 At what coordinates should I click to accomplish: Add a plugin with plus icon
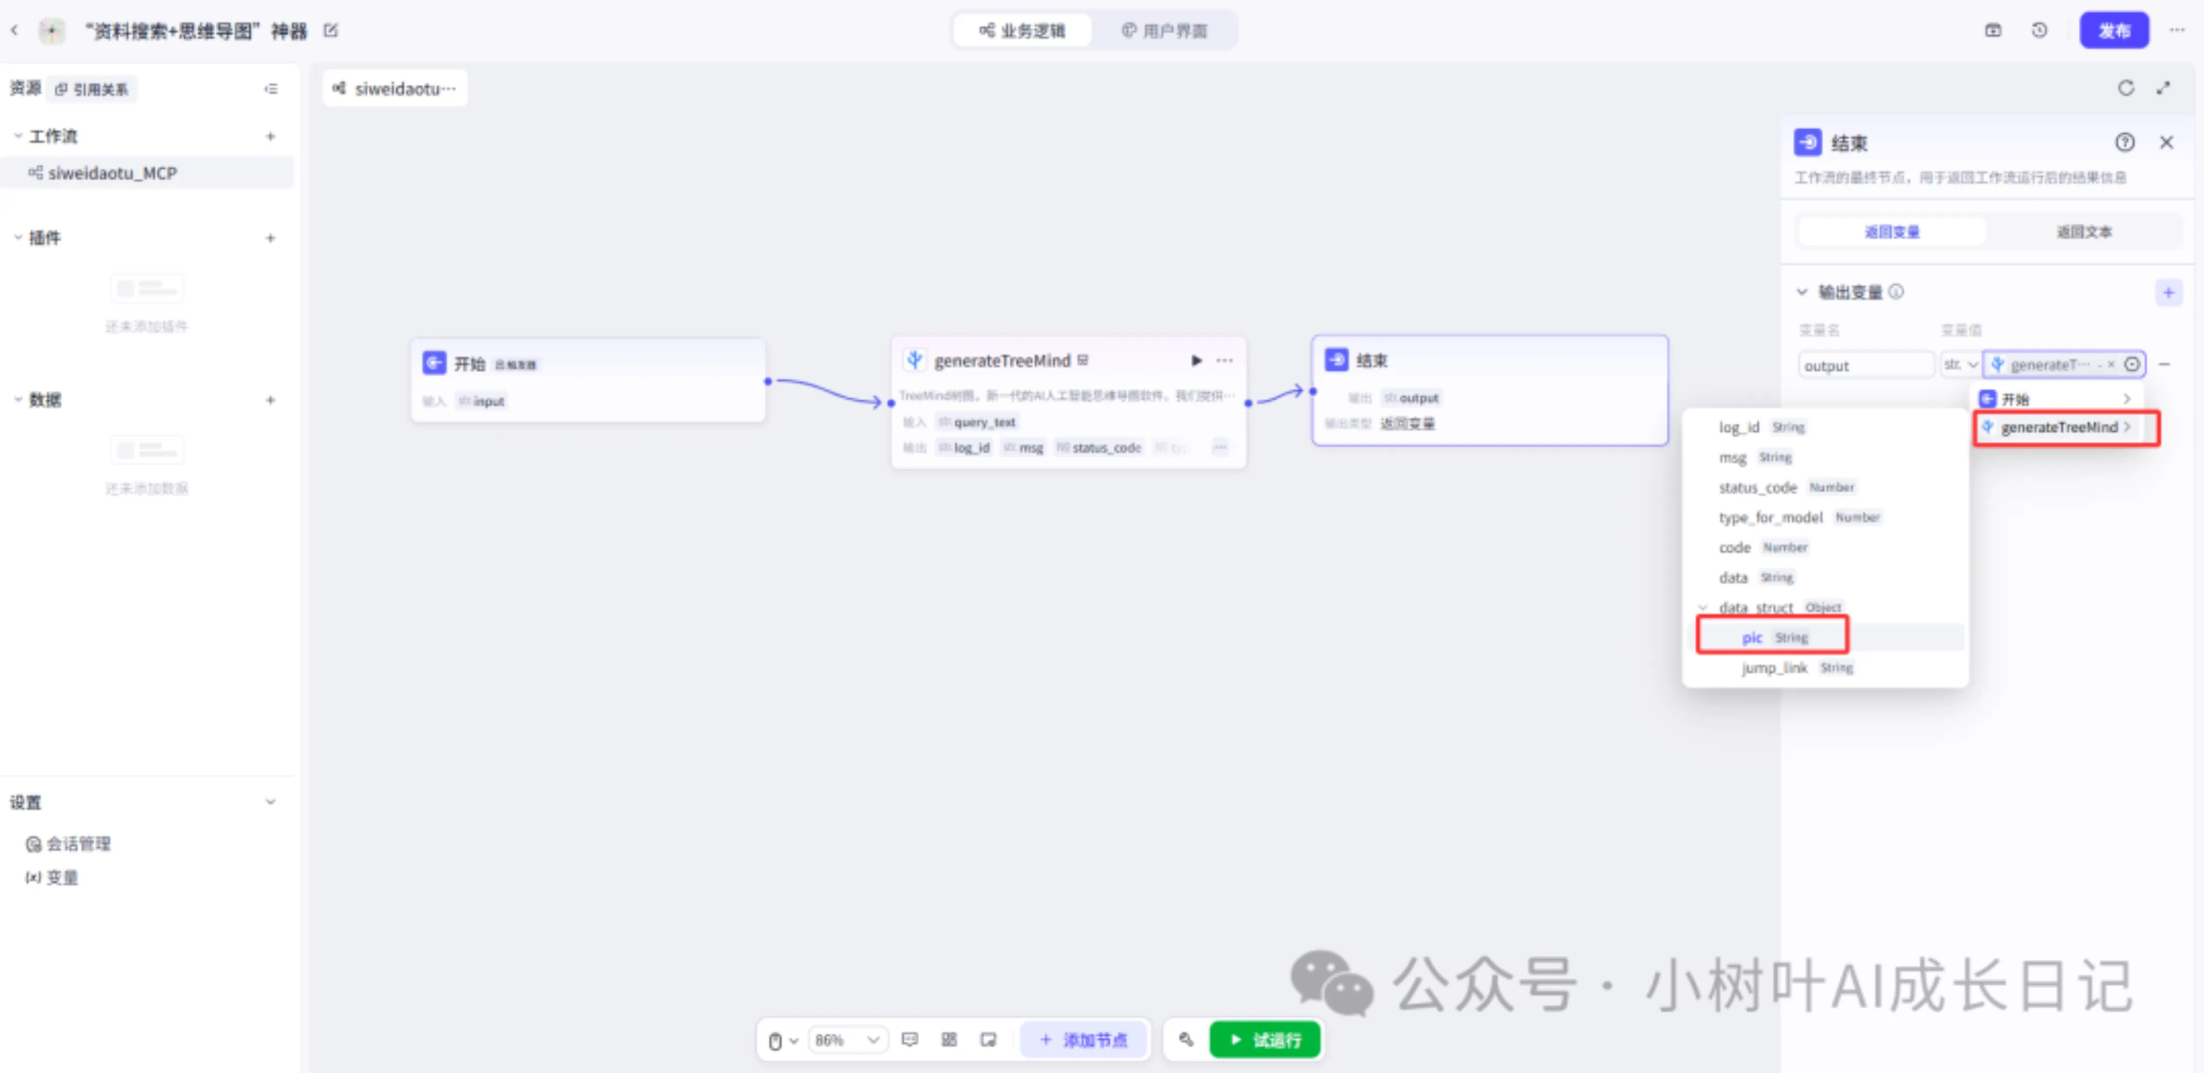pyautogui.click(x=270, y=238)
